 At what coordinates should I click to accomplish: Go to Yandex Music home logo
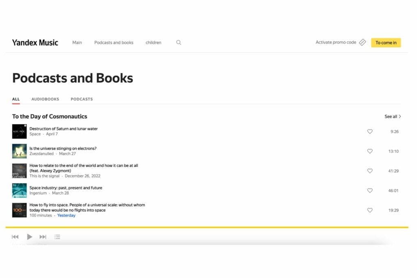click(35, 42)
